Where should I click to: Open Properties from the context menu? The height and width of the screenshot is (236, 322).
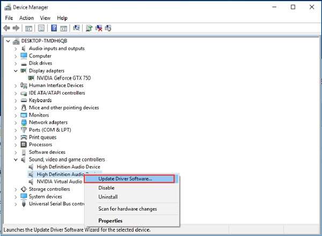tap(132, 221)
